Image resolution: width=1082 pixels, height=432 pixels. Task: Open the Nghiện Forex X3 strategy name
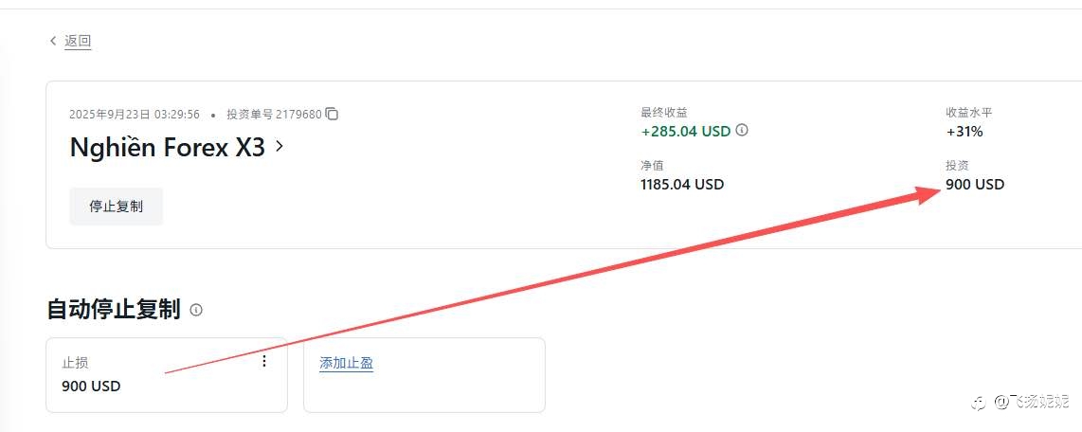point(167,148)
